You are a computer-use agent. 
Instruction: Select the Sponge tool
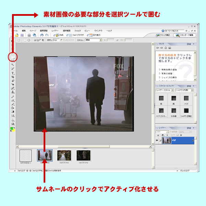click(13, 124)
